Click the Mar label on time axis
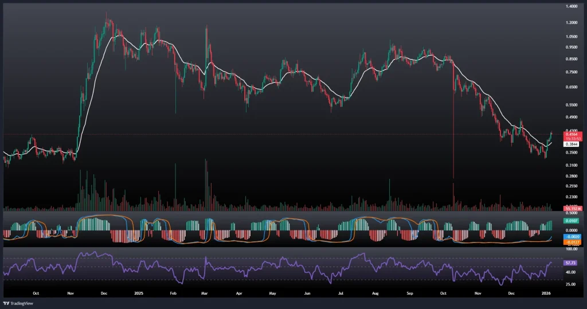 click(x=204, y=292)
